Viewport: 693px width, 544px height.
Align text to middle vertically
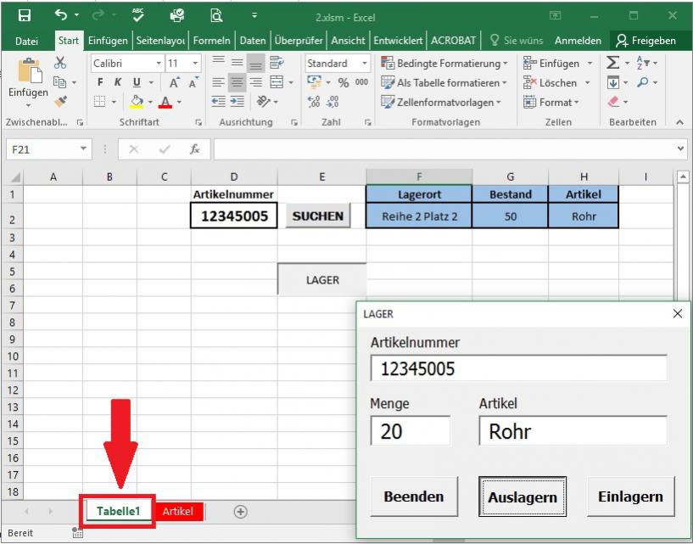pyautogui.click(x=237, y=62)
